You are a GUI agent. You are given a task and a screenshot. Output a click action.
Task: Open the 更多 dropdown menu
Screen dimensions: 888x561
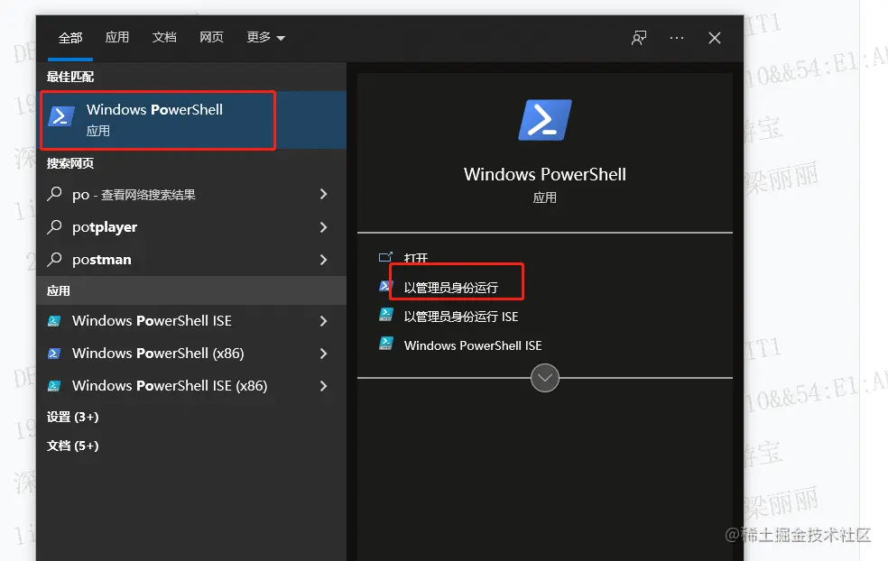(265, 37)
